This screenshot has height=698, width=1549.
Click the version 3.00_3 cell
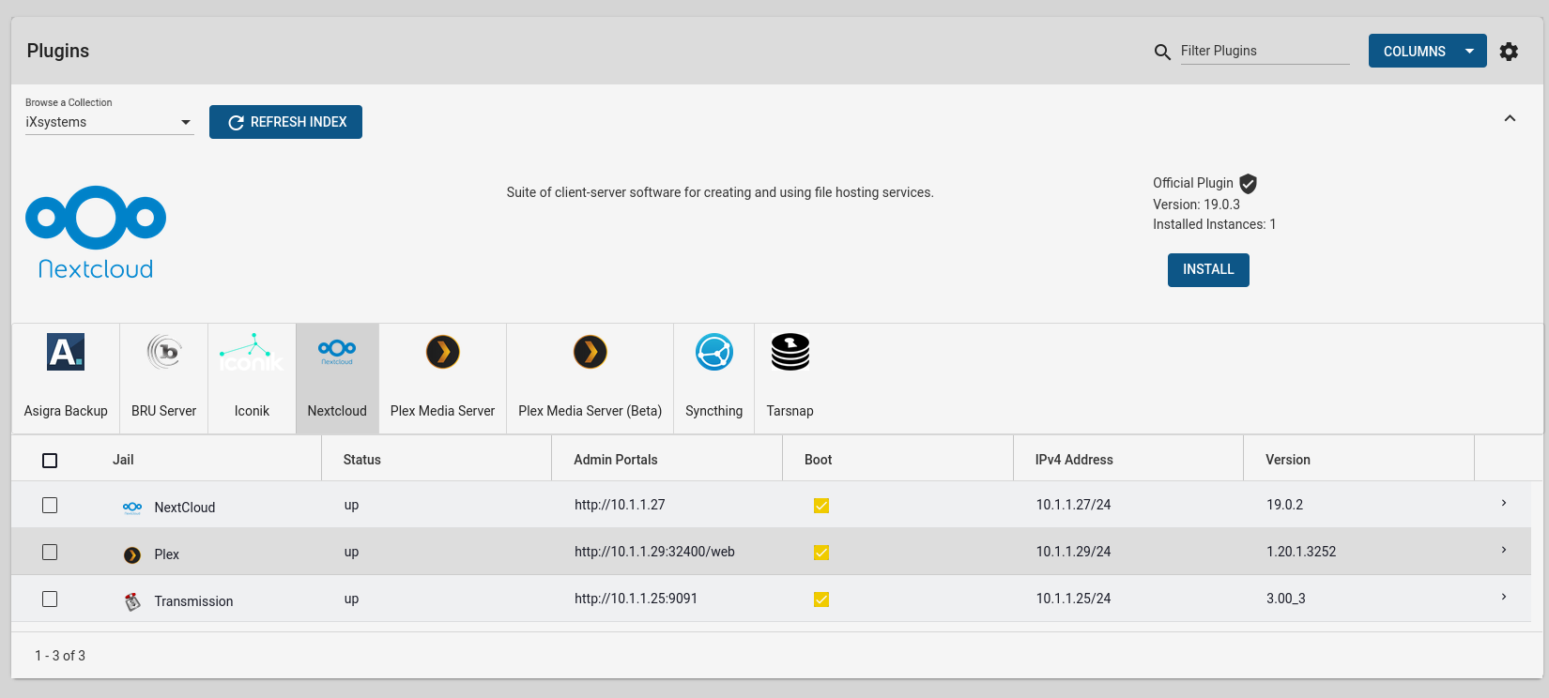[x=1286, y=599]
